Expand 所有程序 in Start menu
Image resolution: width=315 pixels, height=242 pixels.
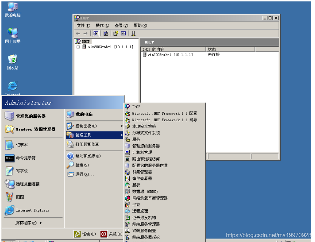tap(29, 223)
